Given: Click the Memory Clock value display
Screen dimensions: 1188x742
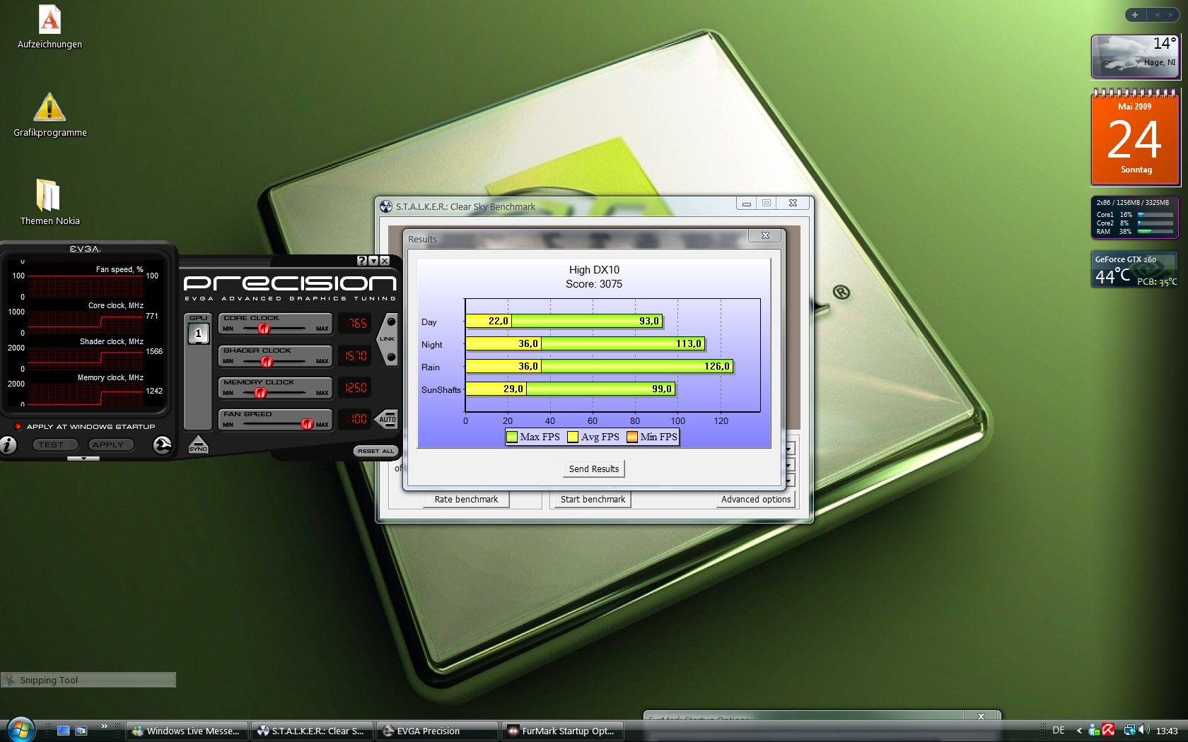Looking at the screenshot, I should 354,388.
